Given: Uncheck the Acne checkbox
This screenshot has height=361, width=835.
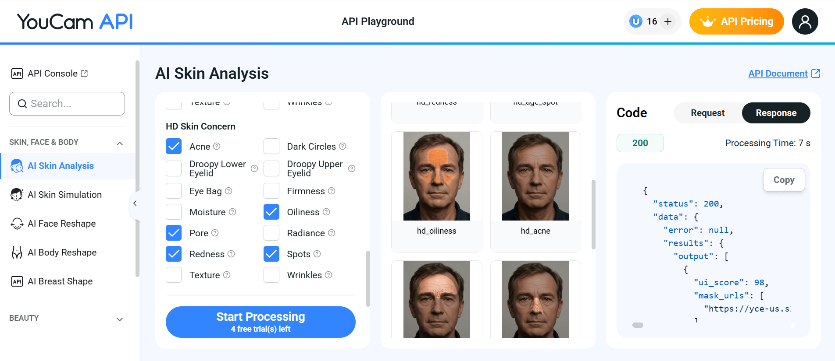Looking at the screenshot, I should click(174, 146).
